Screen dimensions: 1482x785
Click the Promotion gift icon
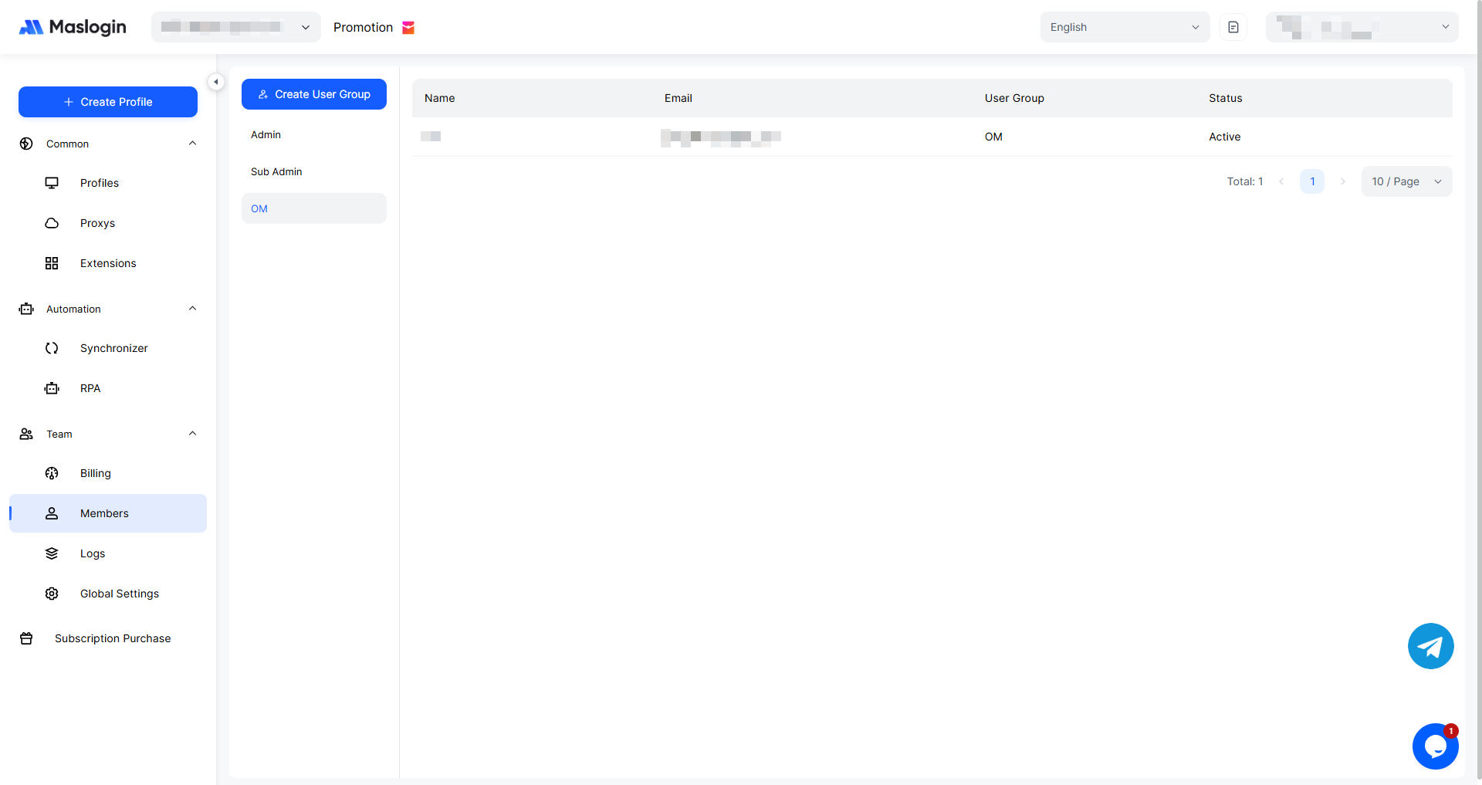point(408,28)
